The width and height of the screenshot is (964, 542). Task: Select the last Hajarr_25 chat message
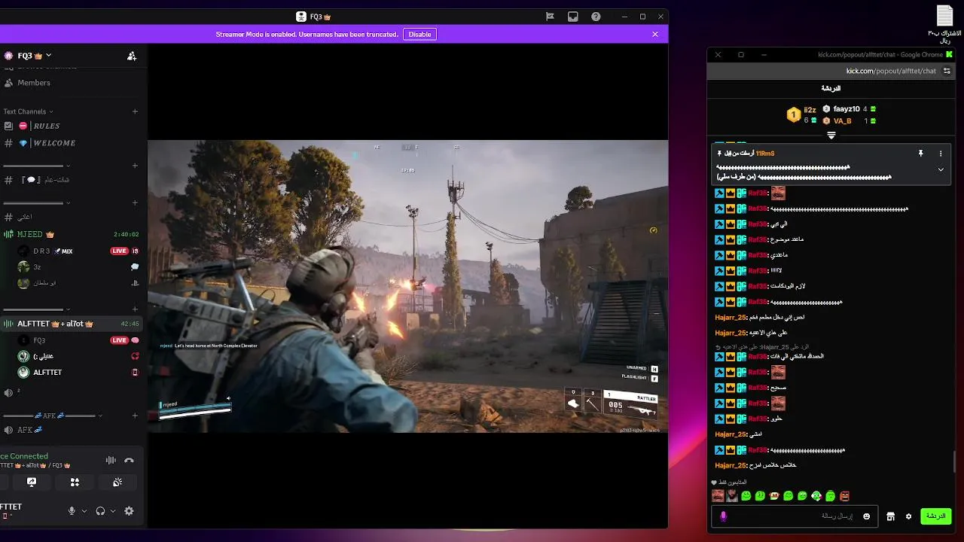coord(755,465)
